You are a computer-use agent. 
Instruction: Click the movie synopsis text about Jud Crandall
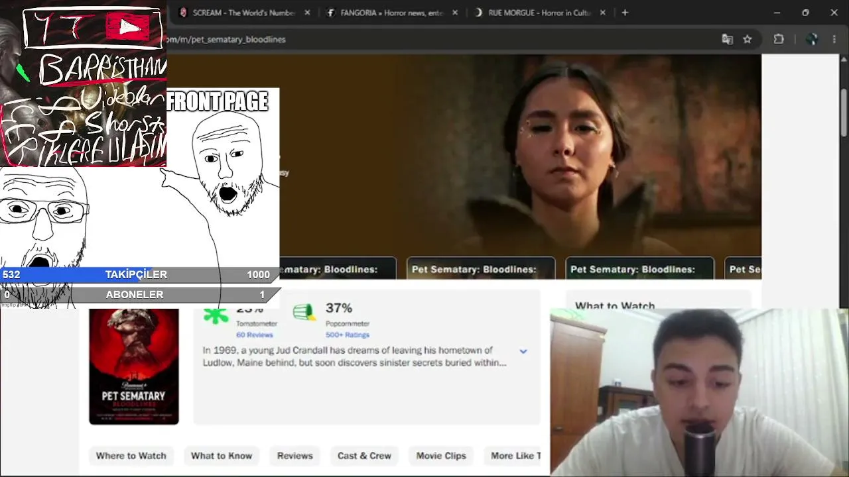pos(355,356)
